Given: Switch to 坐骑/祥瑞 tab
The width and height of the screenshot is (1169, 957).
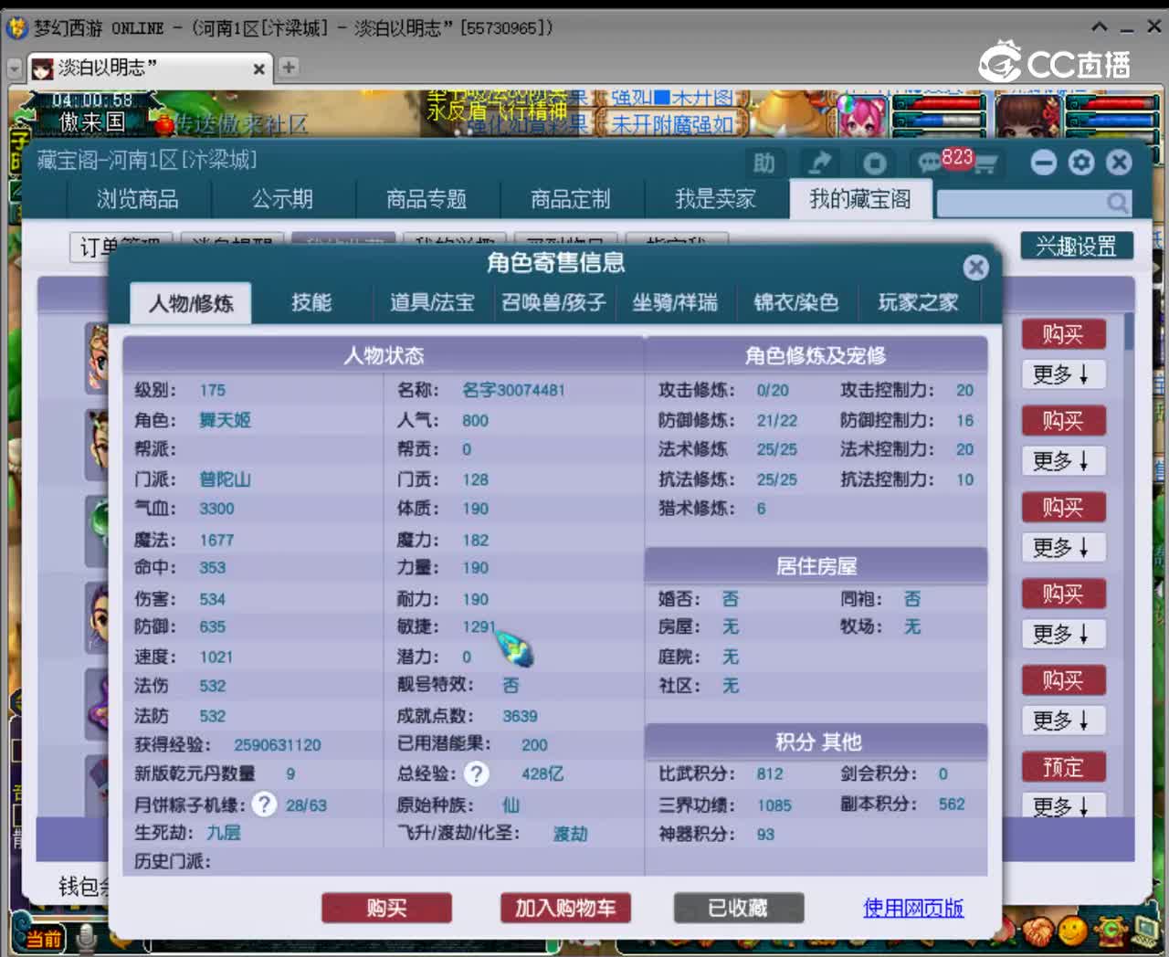Looking at the screenshot, I should pos(675,303).
